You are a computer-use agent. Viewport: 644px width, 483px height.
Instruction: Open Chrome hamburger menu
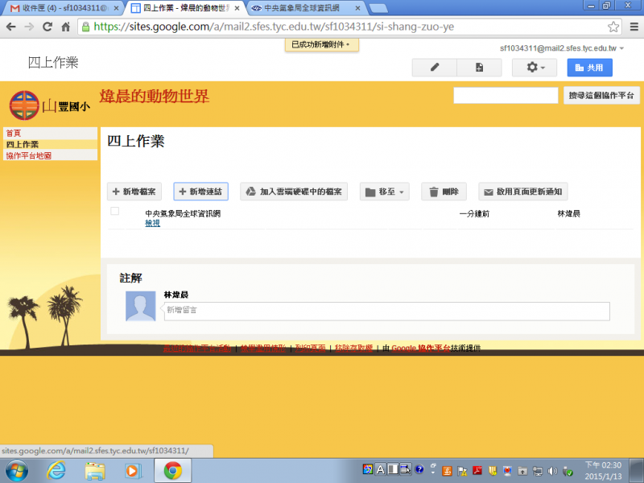[634, 27]
